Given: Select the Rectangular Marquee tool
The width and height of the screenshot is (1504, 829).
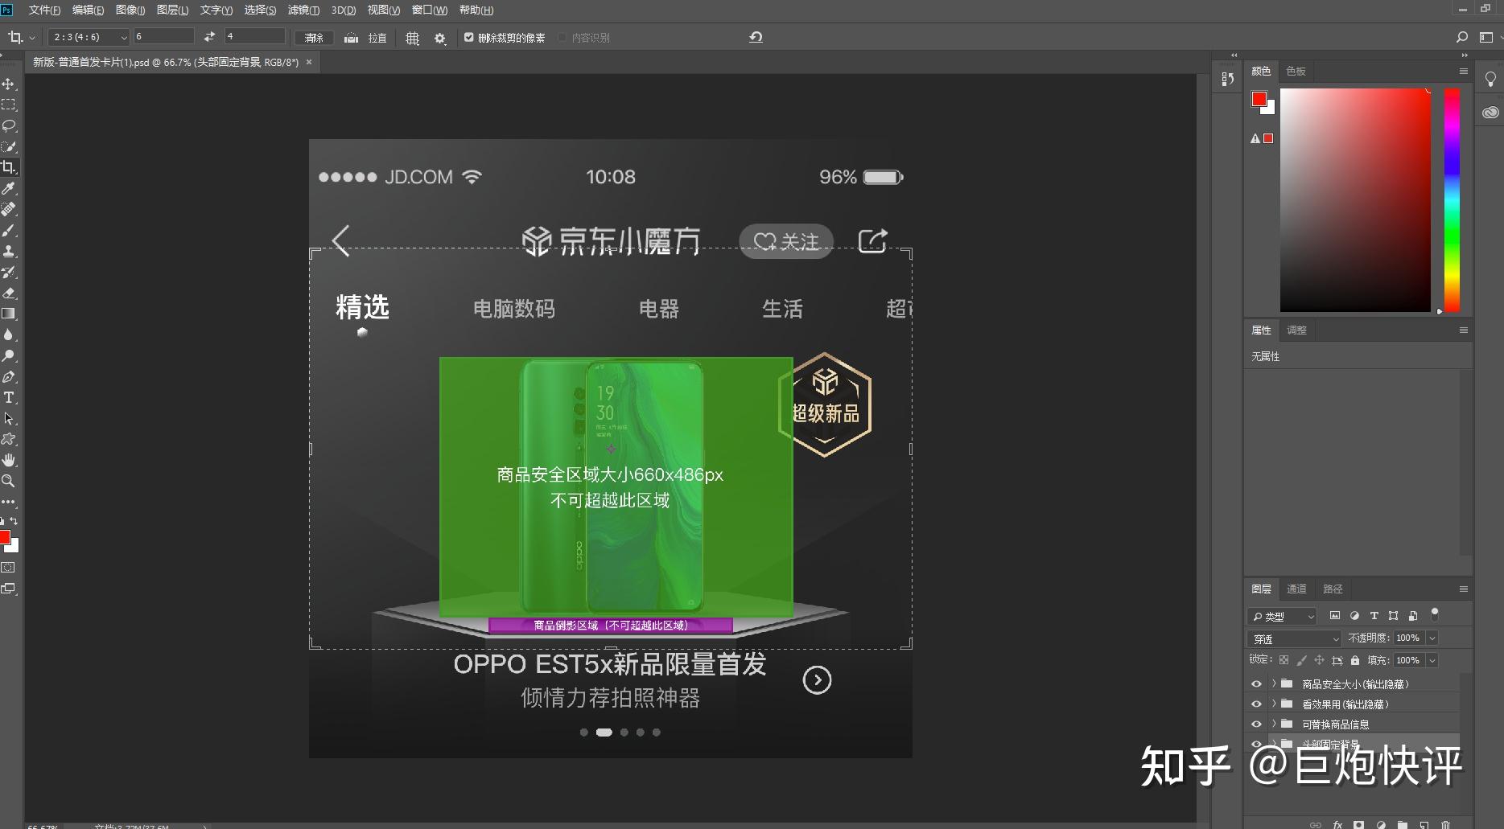Looking at the screenshot, I should click(8, 105).
